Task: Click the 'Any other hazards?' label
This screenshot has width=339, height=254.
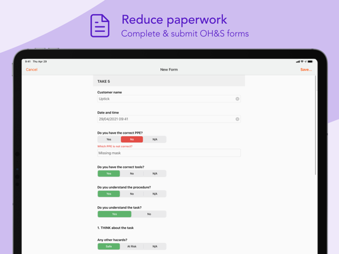Action: 112,240
